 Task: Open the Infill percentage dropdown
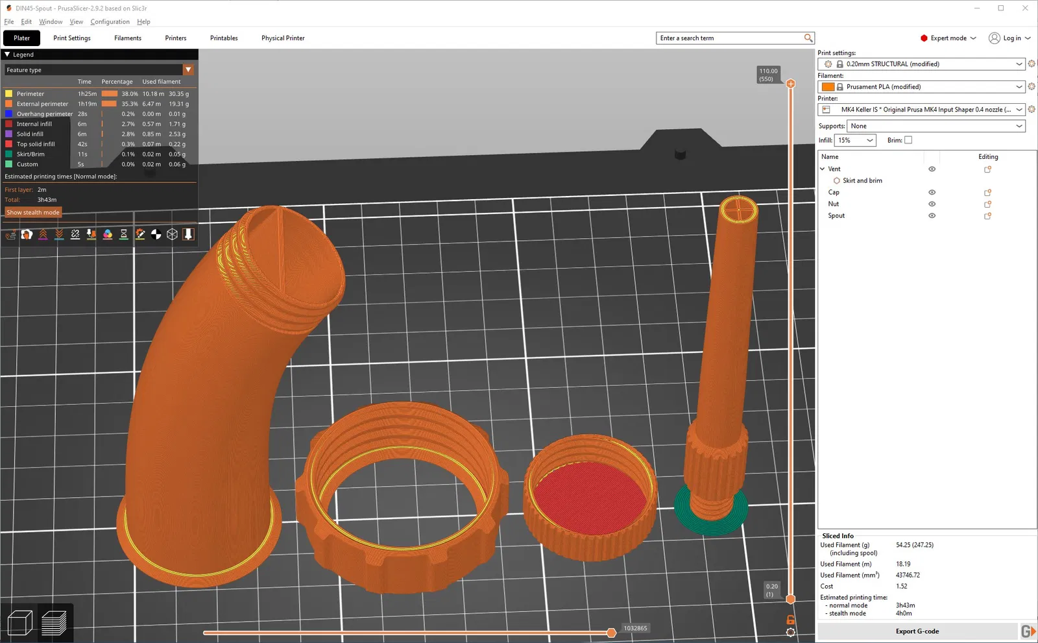tap(855, 140)
